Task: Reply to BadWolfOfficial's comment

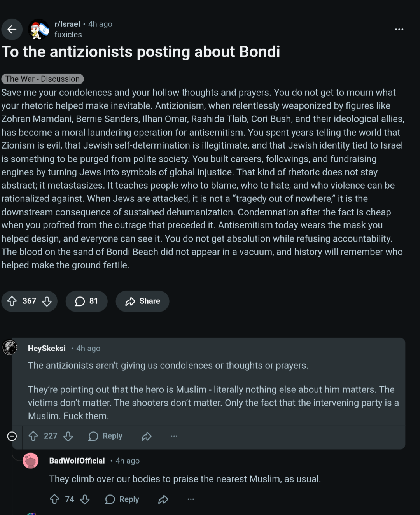Action: [x=122, y=499]
